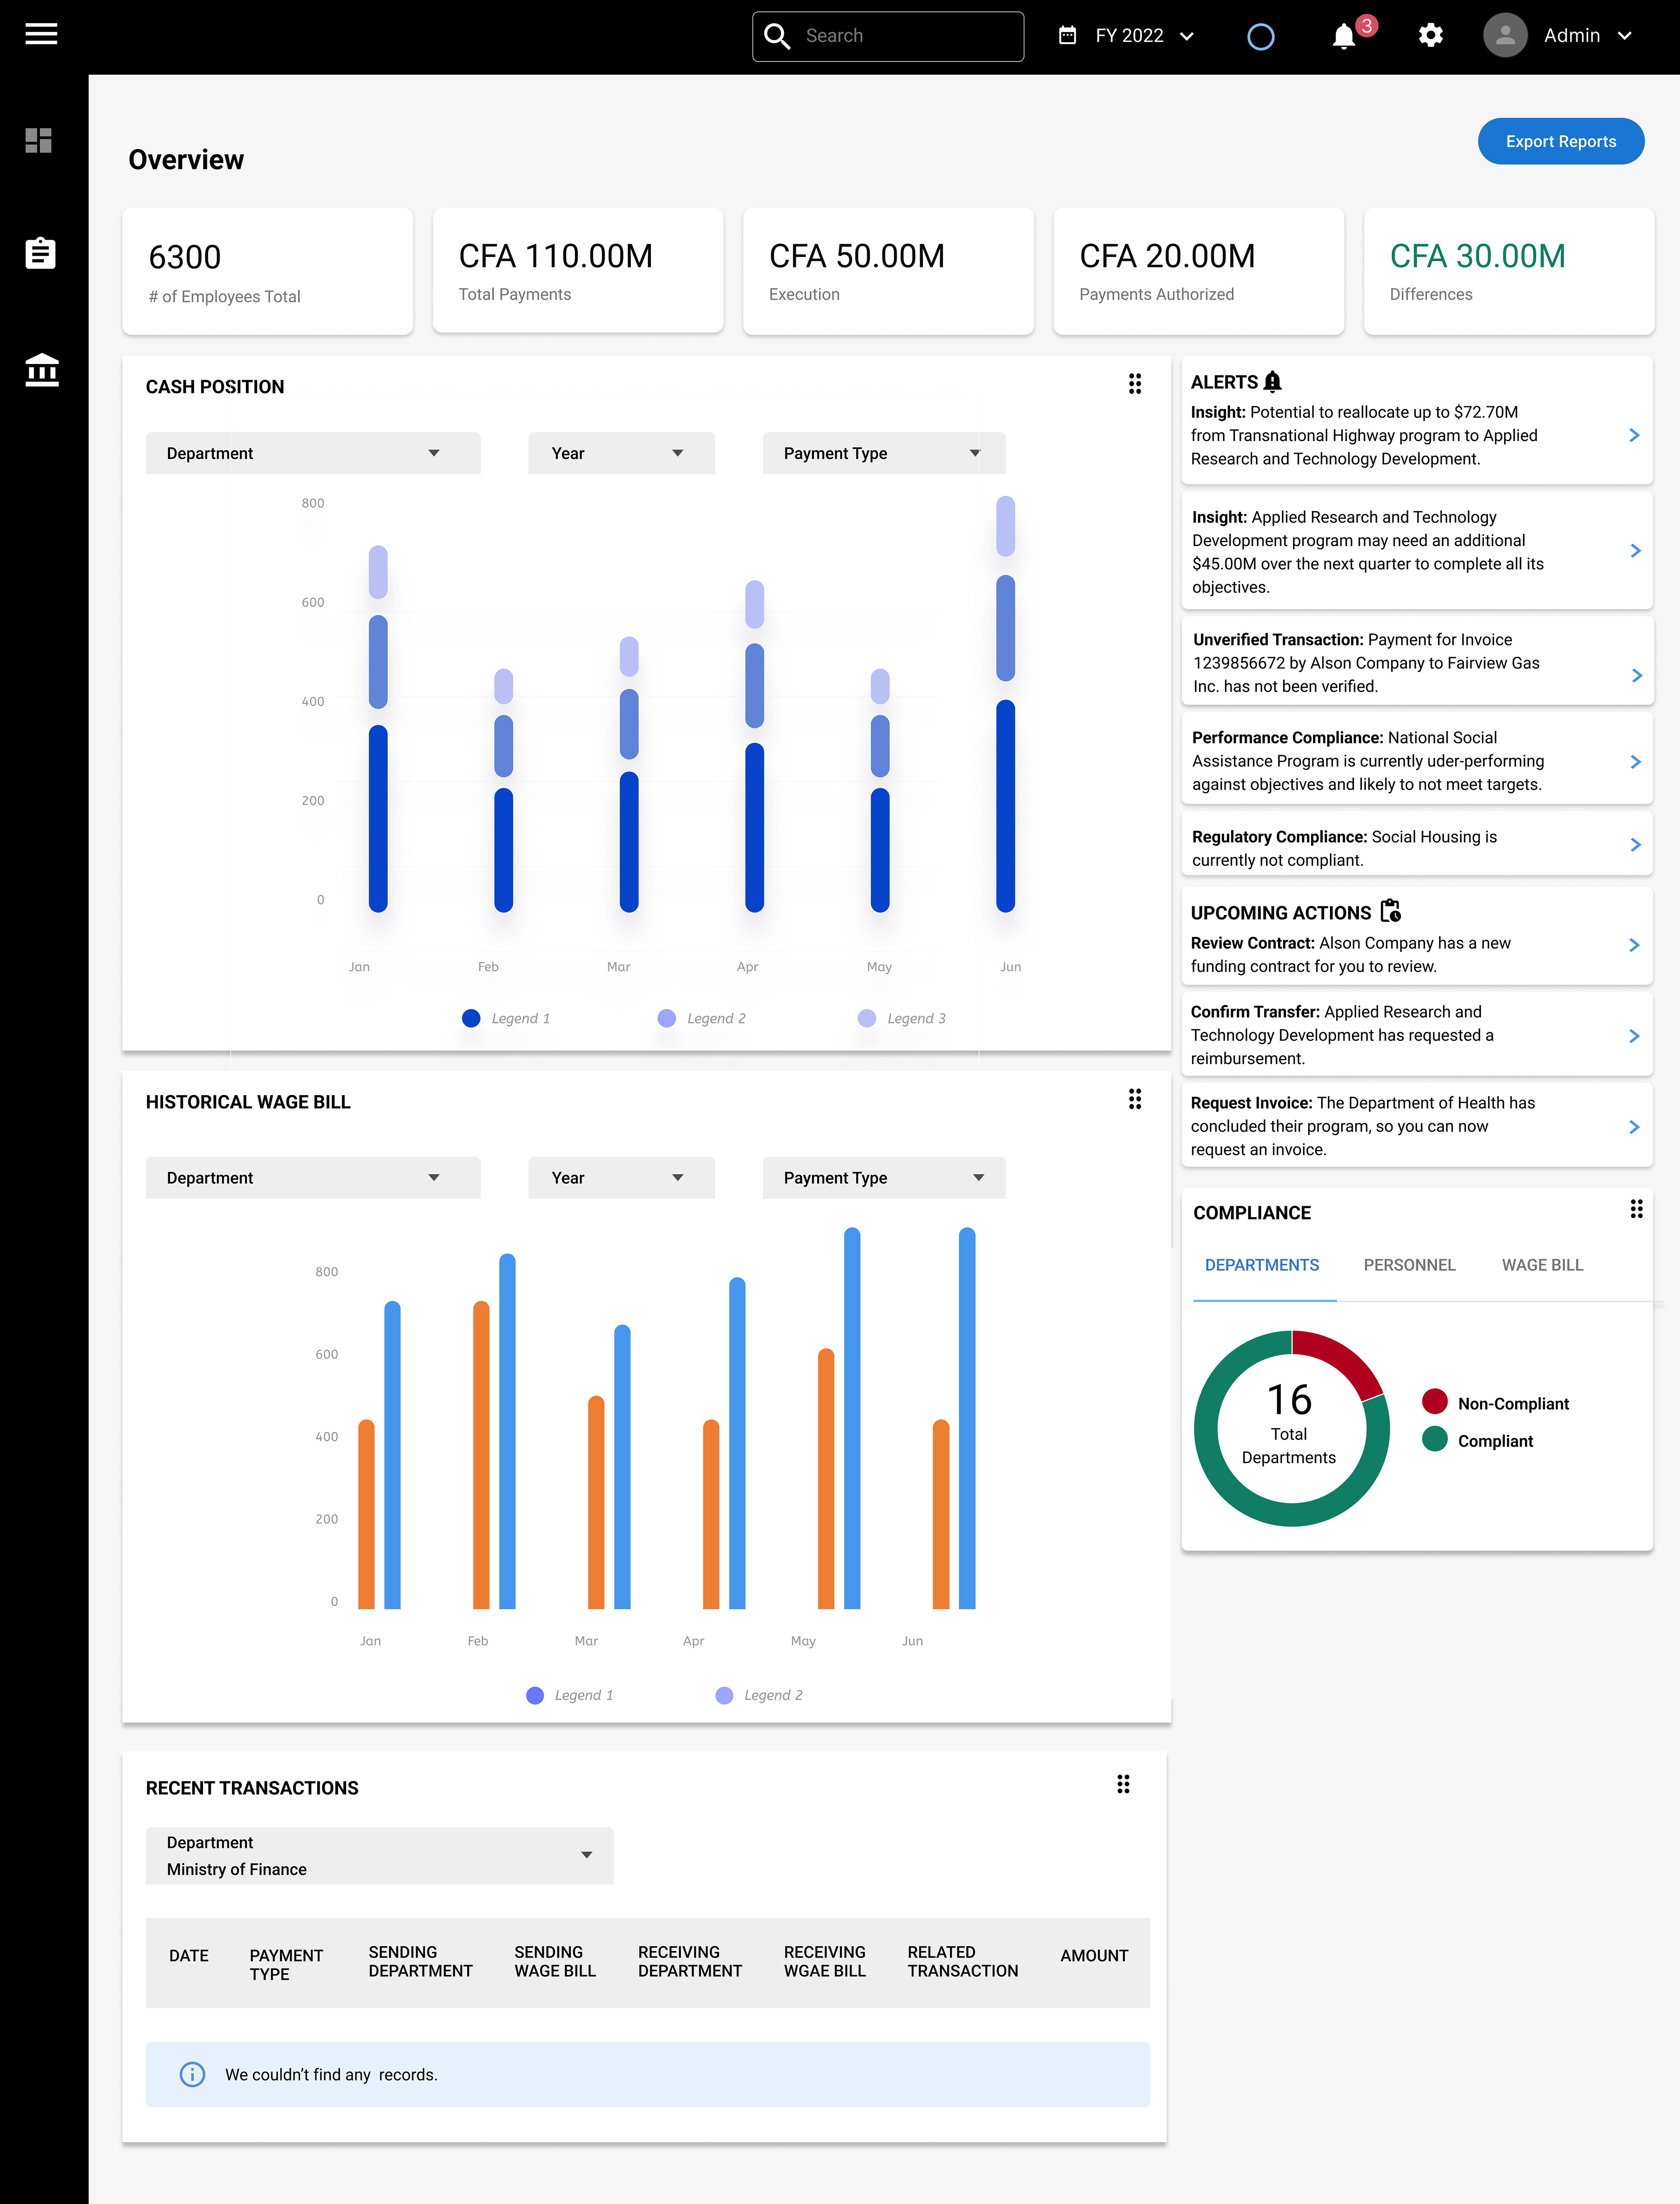This screenshot has width=1680, height=2204.
Task: Open the Performance Compliance alert arrow
Action: 1635,762
